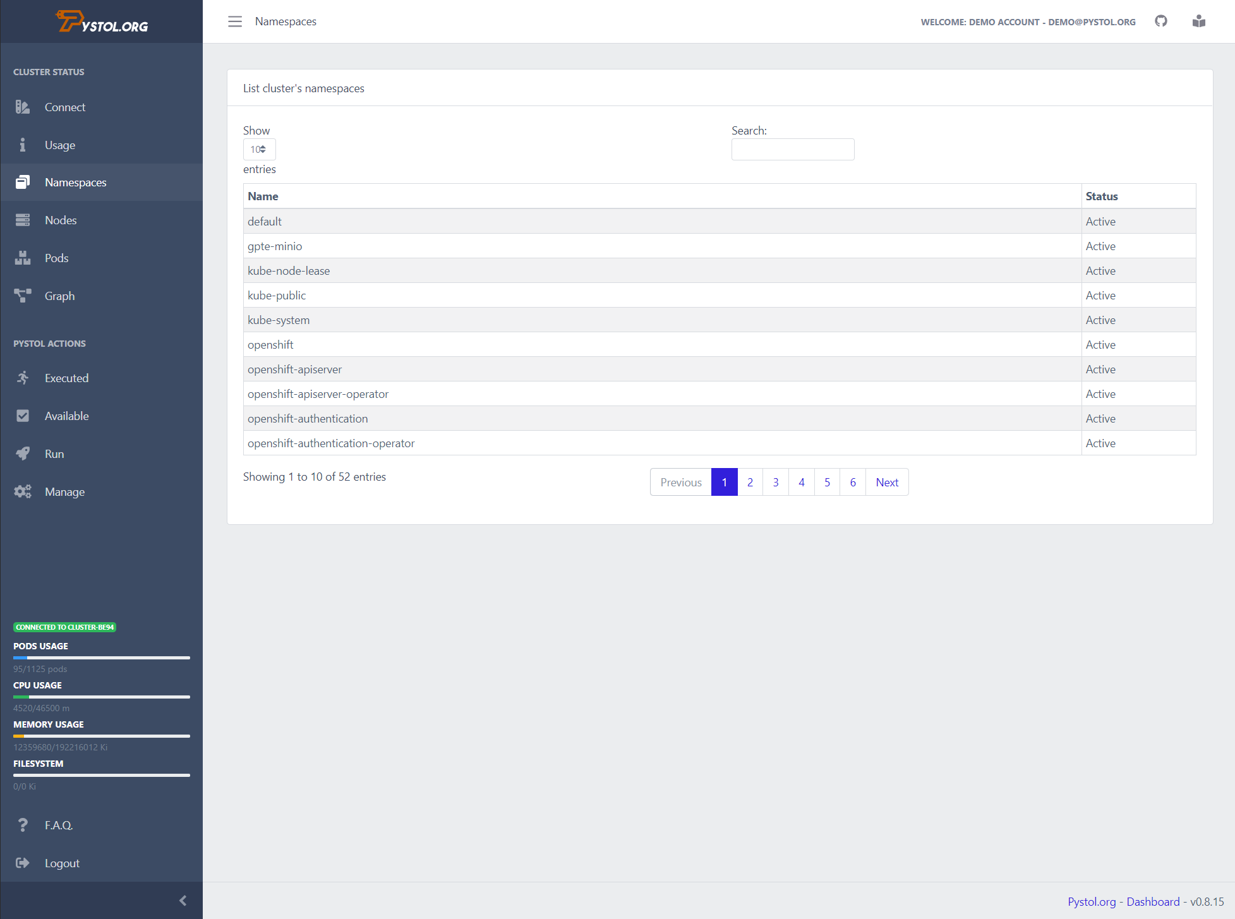Click the Pods Usage progress bar
1235x919 pixels.
point(102,658)
